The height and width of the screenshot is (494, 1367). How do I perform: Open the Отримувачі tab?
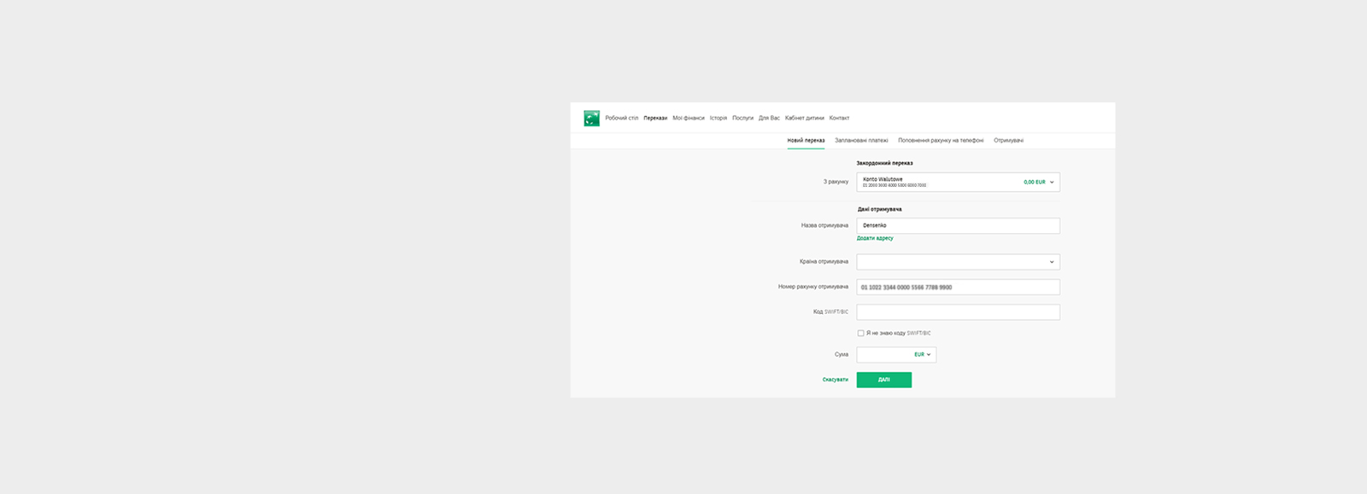1008,141
